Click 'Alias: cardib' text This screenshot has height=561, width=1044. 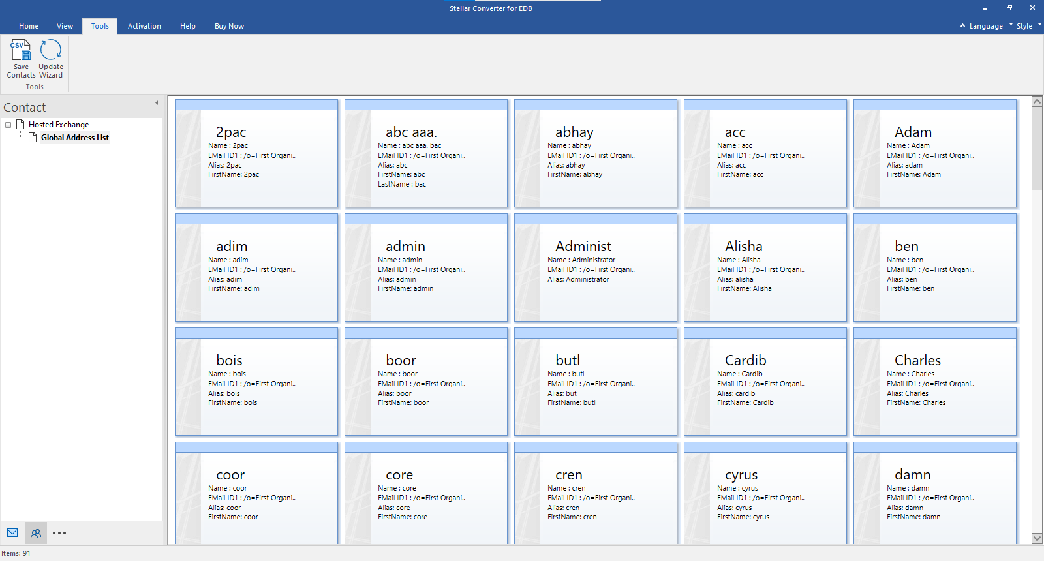(x=736, y=393)
